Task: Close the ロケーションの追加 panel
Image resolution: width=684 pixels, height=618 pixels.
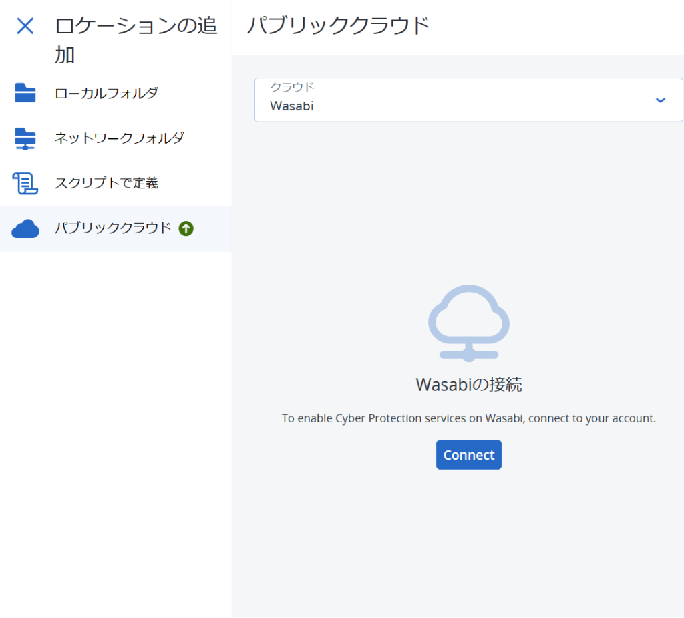Action: click(x=25, y=26)
